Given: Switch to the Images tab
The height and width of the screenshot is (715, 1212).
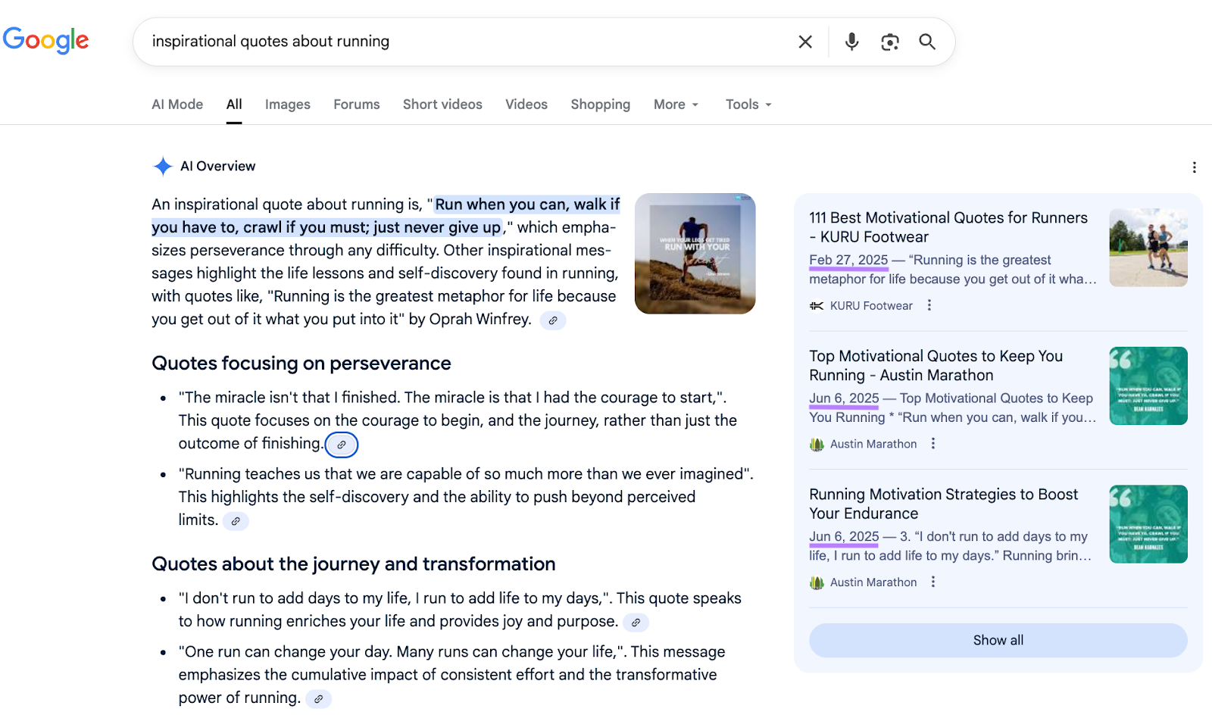Looking at the screenshot, I should (287, 104).
